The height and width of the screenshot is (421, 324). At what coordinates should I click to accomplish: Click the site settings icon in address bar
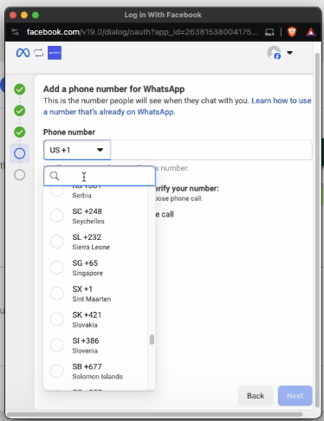tap(15, 32)
